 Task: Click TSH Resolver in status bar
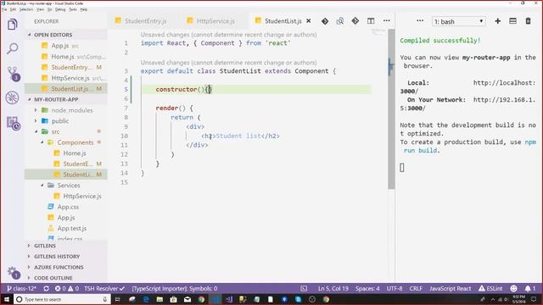pos(104,288)
